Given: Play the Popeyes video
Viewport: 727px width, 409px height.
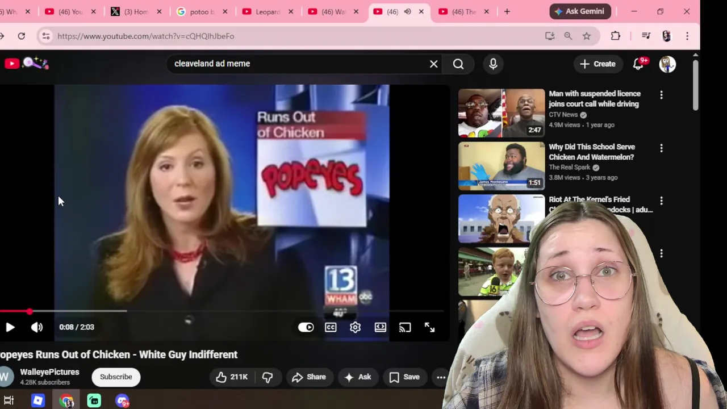Looking at the screenshot, I should click(10, 327).
